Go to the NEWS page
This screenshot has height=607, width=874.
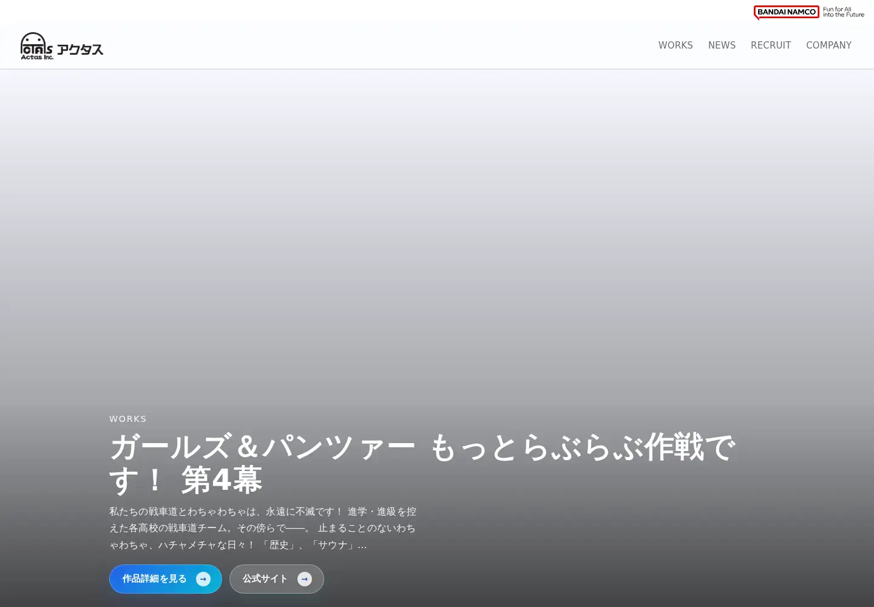coord(722,45)
